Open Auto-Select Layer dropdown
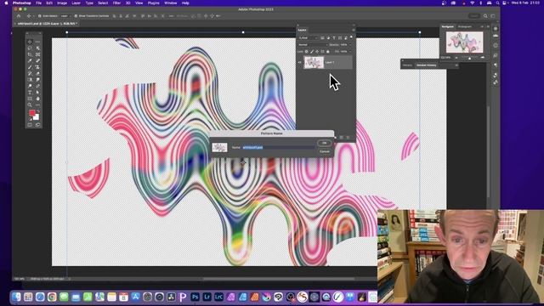The height and width of the screenshot is (306, 544). [65, 16]
